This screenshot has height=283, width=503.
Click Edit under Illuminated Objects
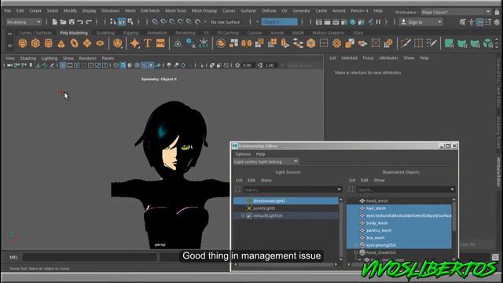365,180
